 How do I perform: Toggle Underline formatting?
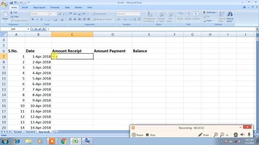pyautogui.click(x=41, y=19)
